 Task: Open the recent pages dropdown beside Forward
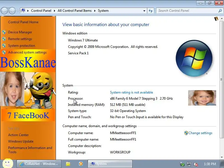click(x=18, y=11)
